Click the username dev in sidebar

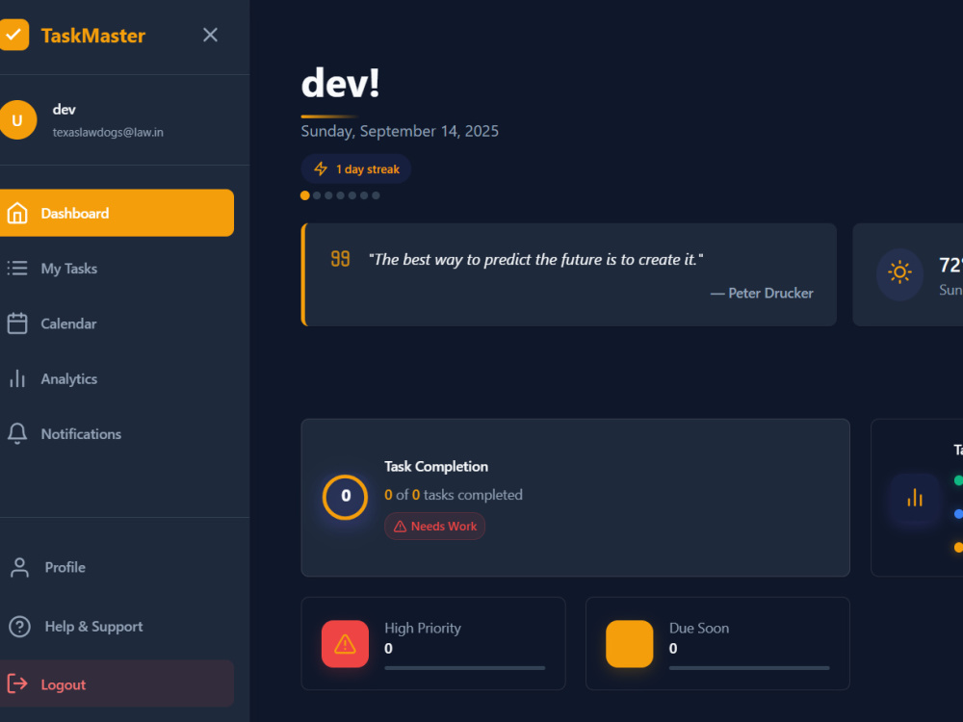(x=64, y=110)
